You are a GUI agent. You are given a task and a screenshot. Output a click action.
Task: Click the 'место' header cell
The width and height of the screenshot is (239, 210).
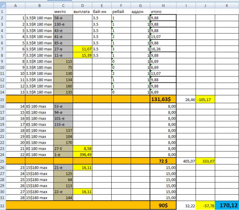[x=63, y=12]
